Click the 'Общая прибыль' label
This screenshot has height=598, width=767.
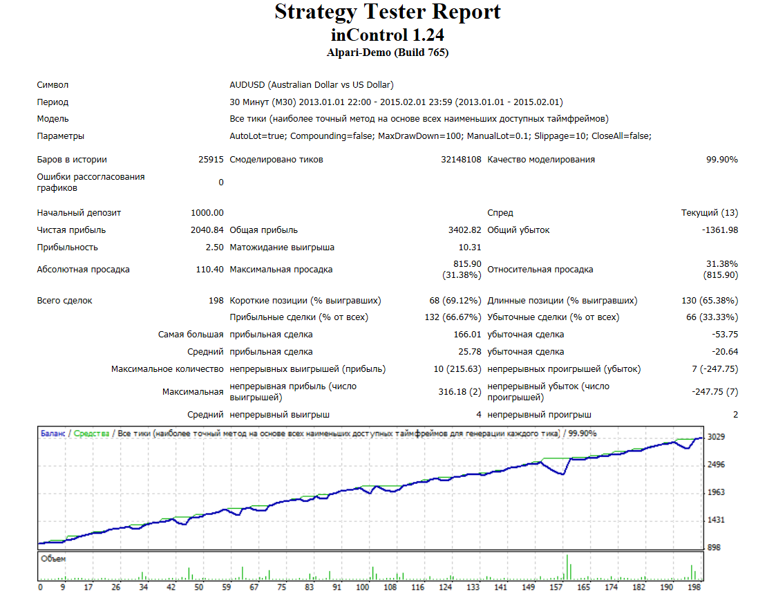click(x=264, y=230)
